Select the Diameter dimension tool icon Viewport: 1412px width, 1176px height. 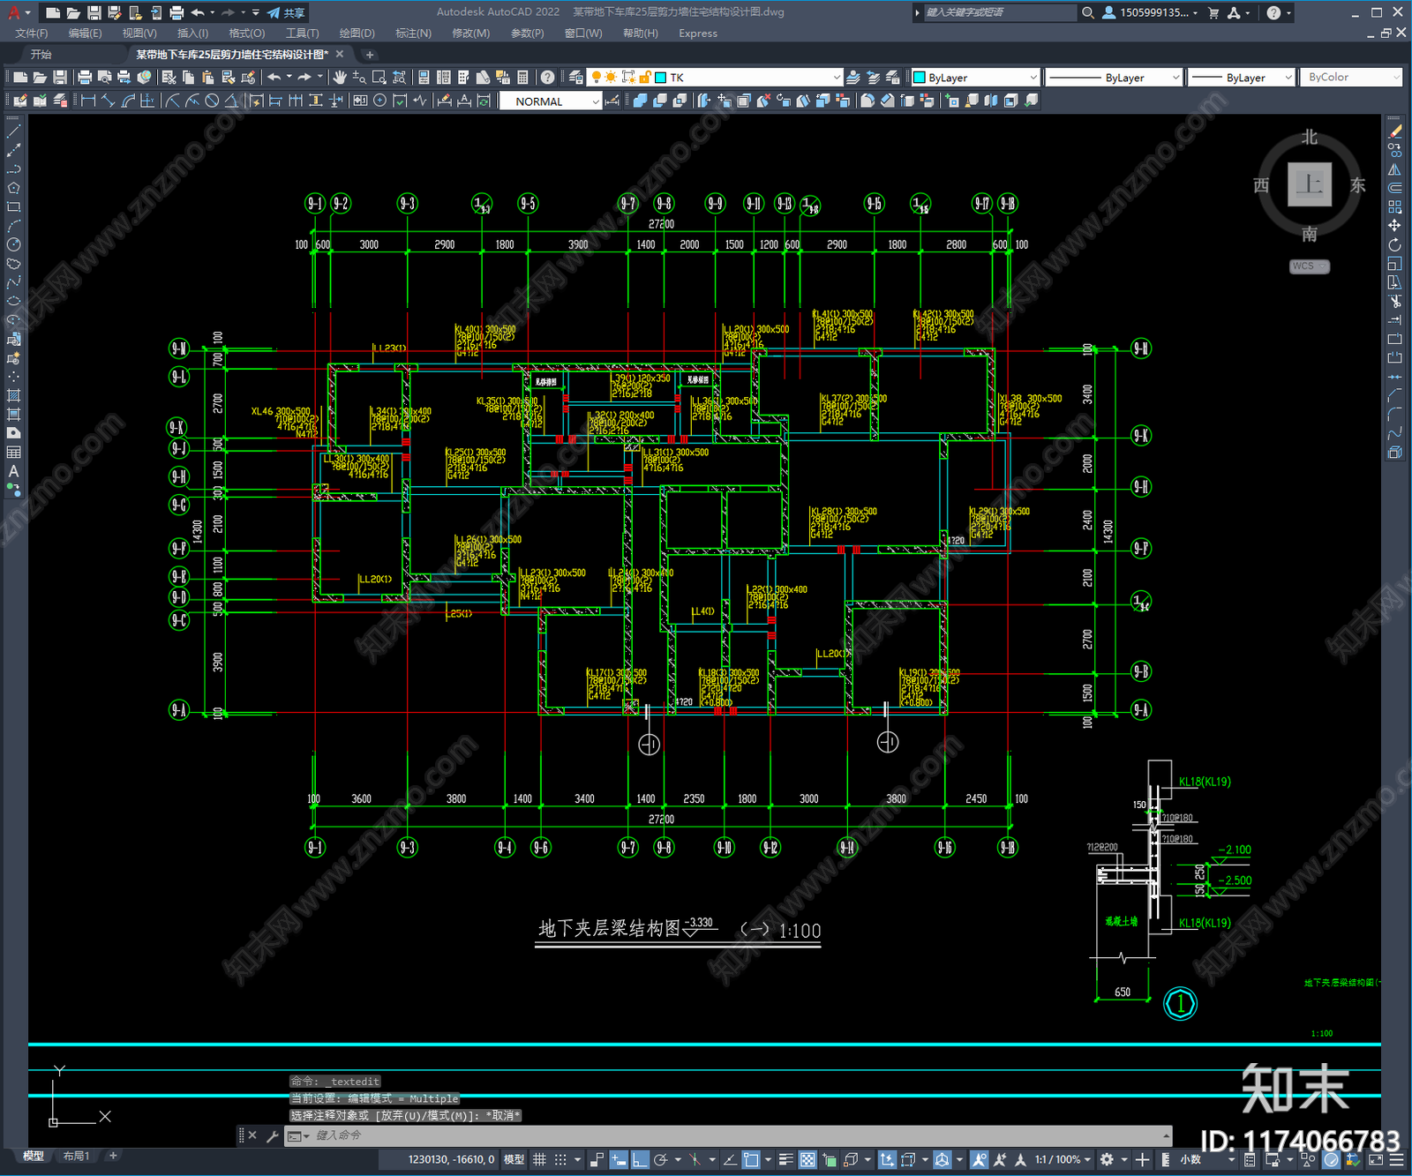point(212,101)
